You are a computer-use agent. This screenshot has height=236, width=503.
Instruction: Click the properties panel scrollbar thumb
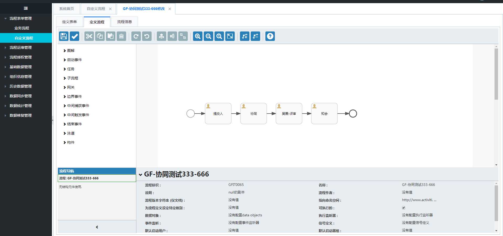click(x=496, y=203)
